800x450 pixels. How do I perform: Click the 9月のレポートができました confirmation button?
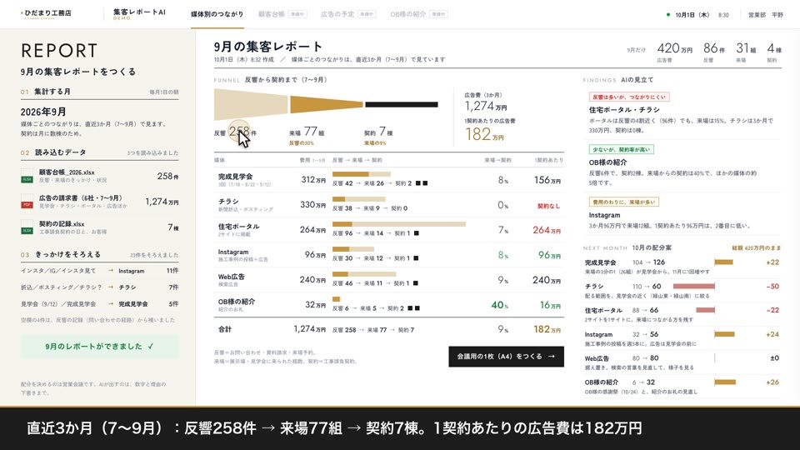[99, 347]
